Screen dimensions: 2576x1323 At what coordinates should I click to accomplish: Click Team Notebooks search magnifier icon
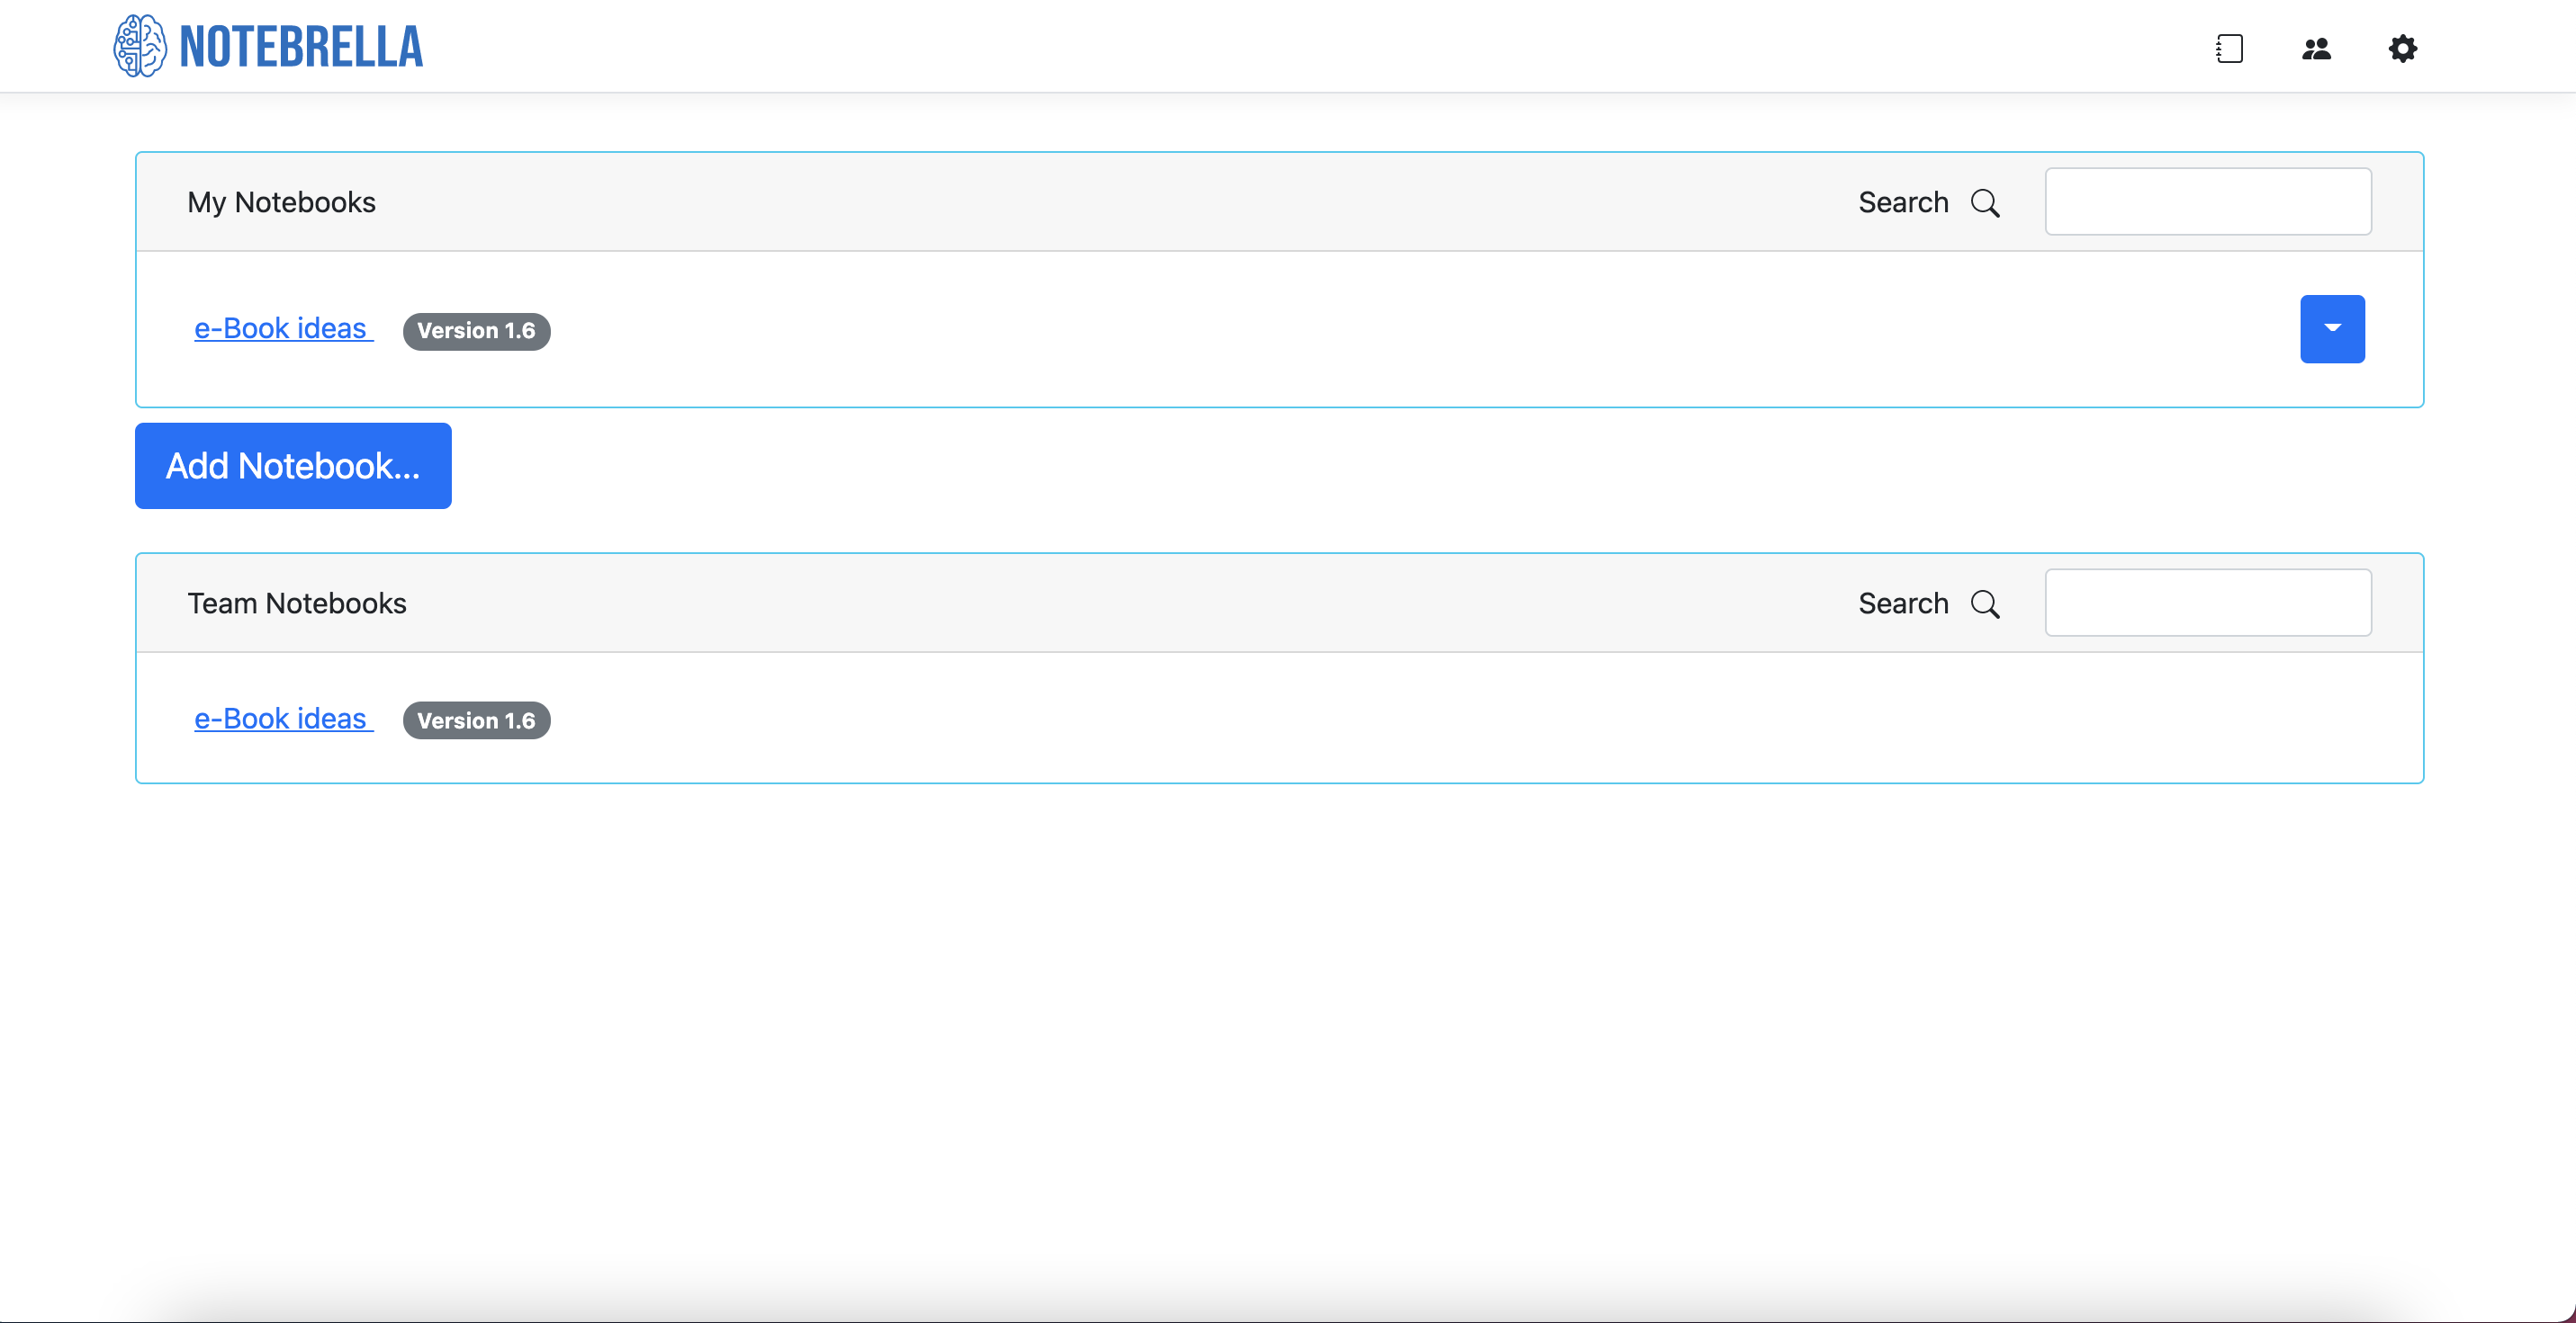pos(1985,603)
